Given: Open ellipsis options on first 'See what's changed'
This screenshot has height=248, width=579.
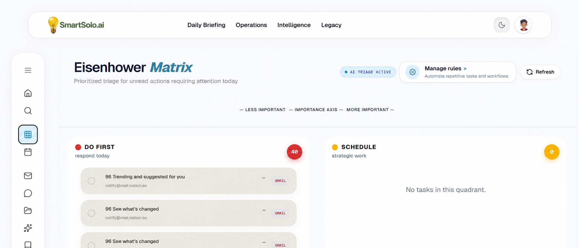Looking at the screenshot, I should pyautogui.click(x=264, y=210).
